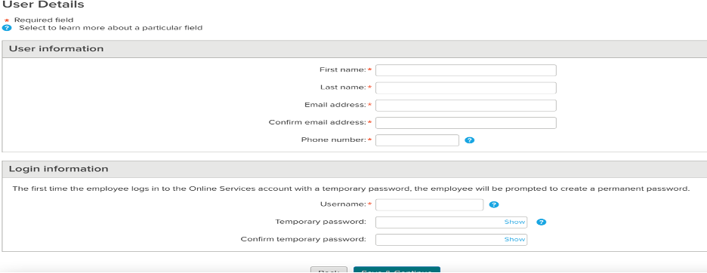Viewport: 707px width, 273px height.
Task: Click the User Details page heading
Action: 43,5
